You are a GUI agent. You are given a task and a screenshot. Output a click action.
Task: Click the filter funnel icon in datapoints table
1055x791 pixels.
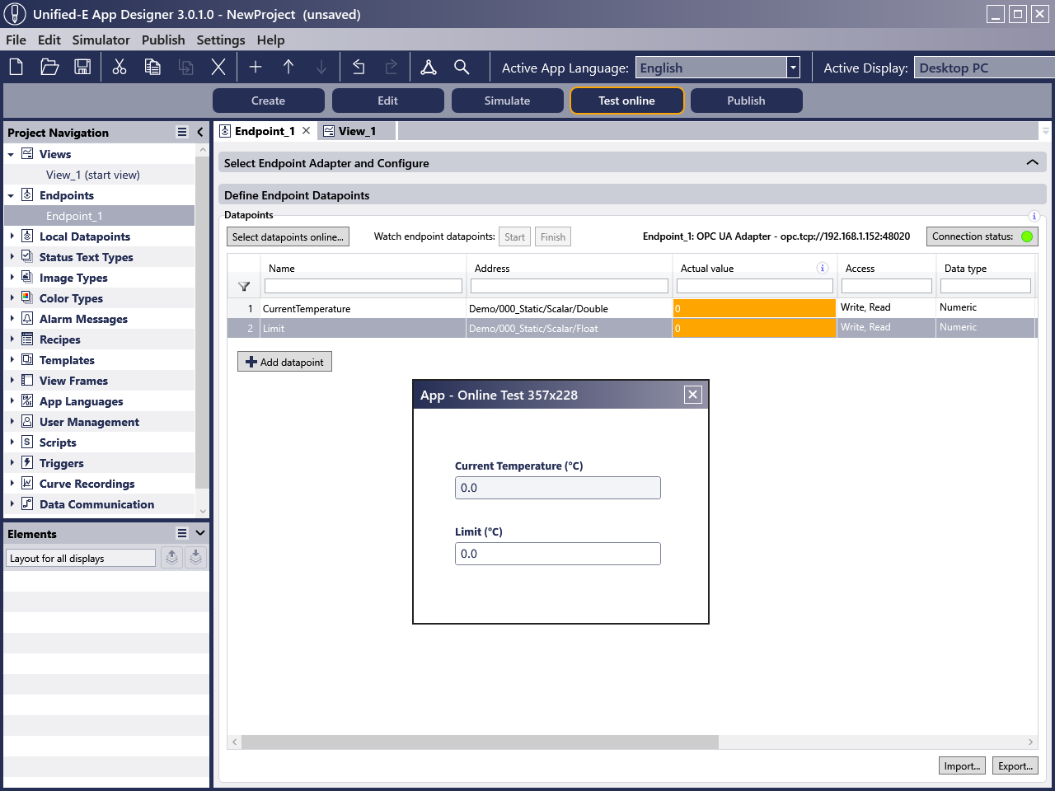(x=244, y=287)
